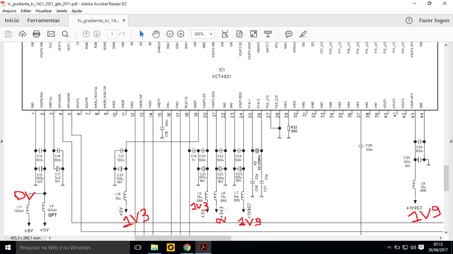453x254 pixels.
Task: Select the arrow Selection tool
Action: [x=142, y=34]
